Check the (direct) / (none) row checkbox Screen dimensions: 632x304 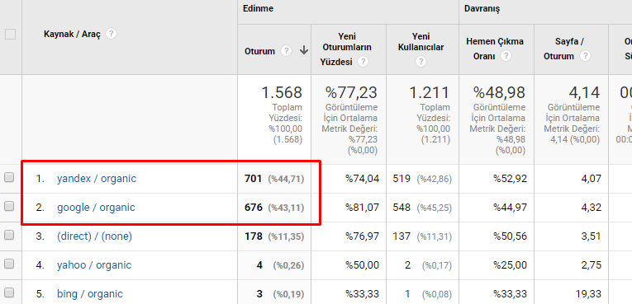point(9,236)
